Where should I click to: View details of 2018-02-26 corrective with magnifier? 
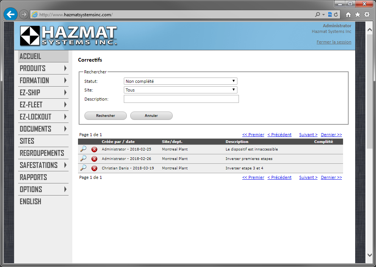click(x=83, y=158)
